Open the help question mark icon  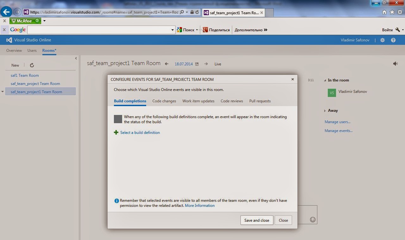(393, 40)
